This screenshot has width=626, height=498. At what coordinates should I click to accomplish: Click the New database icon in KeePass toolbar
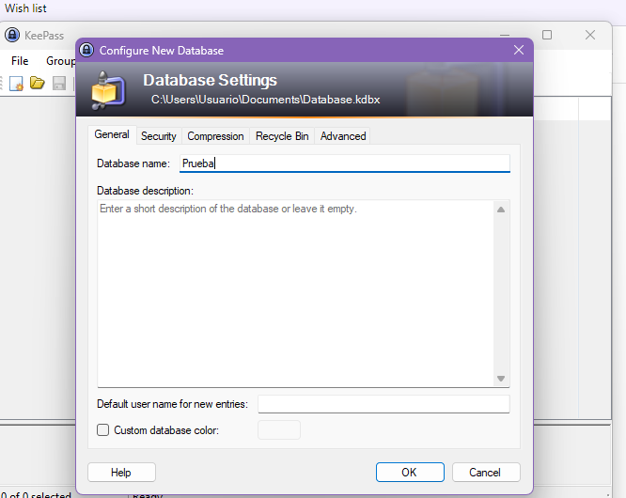(16, 84)
